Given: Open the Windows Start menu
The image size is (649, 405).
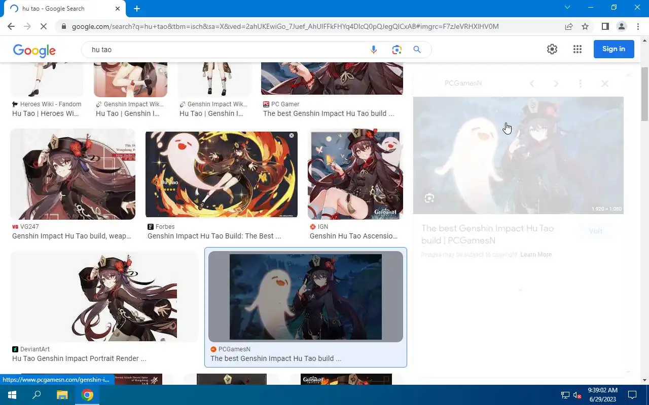Looking at the screenshot, I should tap(12, 395).
